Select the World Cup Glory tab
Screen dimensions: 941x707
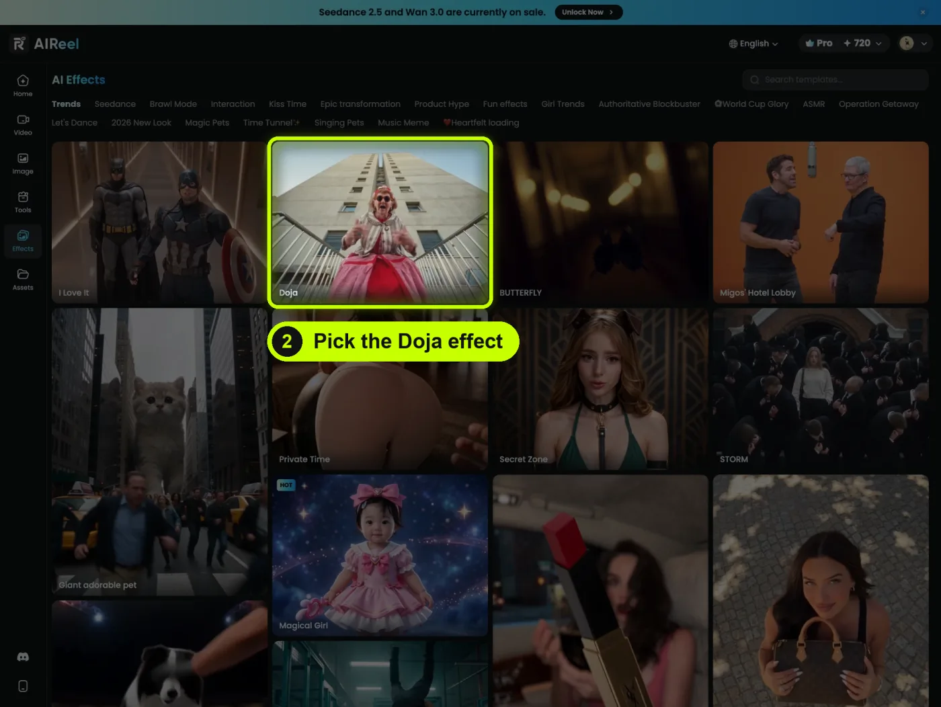751,104
